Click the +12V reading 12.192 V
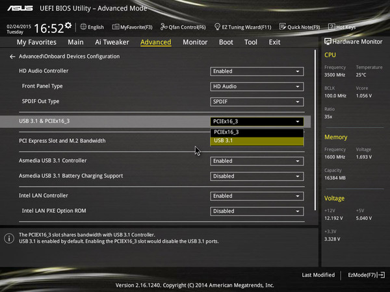This screenshot has width=390, height=292. pyautogui.click(x=333, y=218)
